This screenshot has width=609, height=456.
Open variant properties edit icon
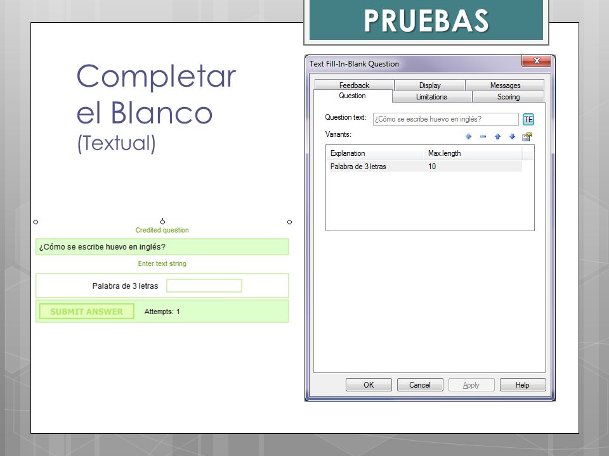pyautogui.click(x=527, y=137)
